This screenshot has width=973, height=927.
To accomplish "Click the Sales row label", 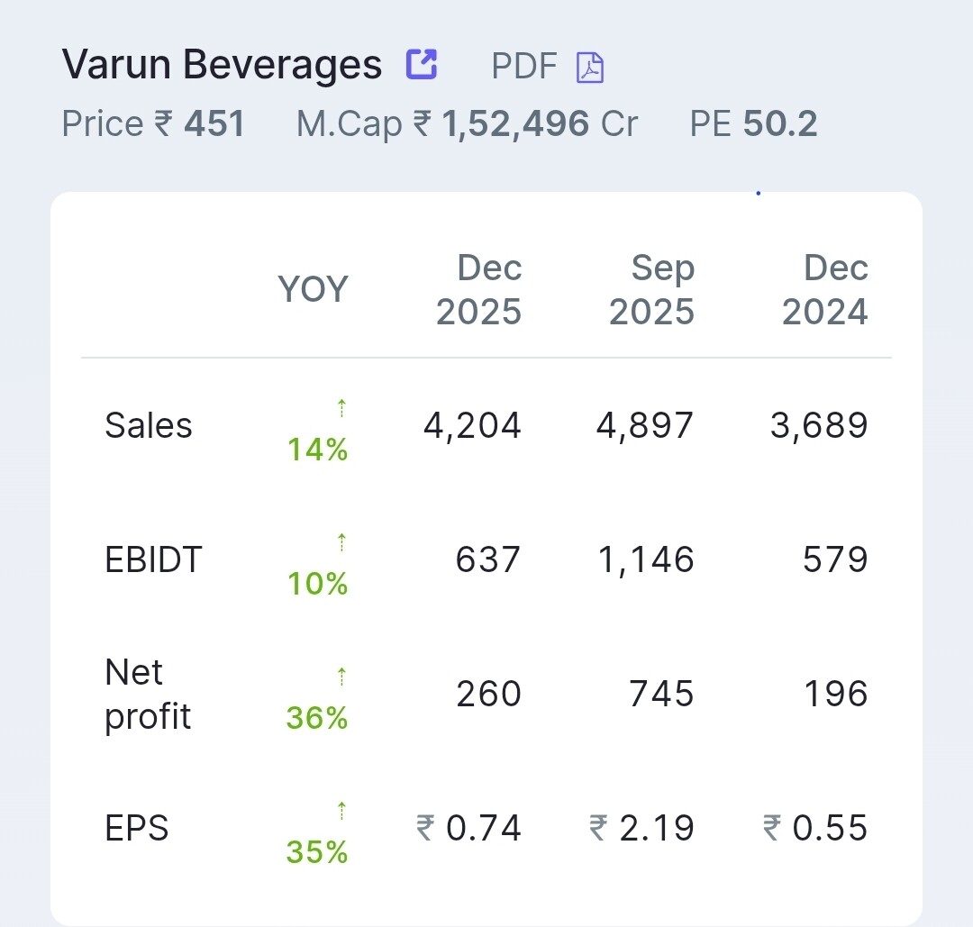I will tap(149, 425).
